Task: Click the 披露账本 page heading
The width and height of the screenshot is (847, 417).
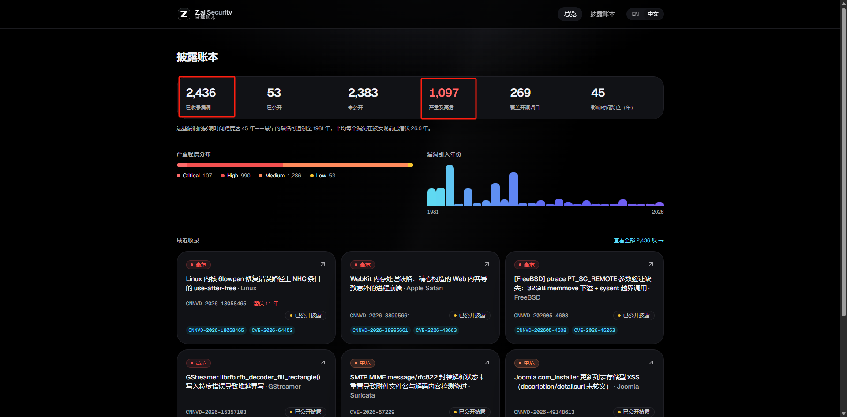Action: 197,57
